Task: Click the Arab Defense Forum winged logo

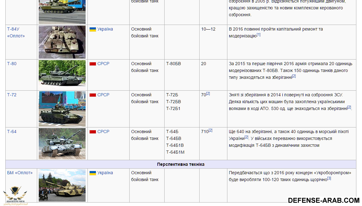Action: click(15, 194)
